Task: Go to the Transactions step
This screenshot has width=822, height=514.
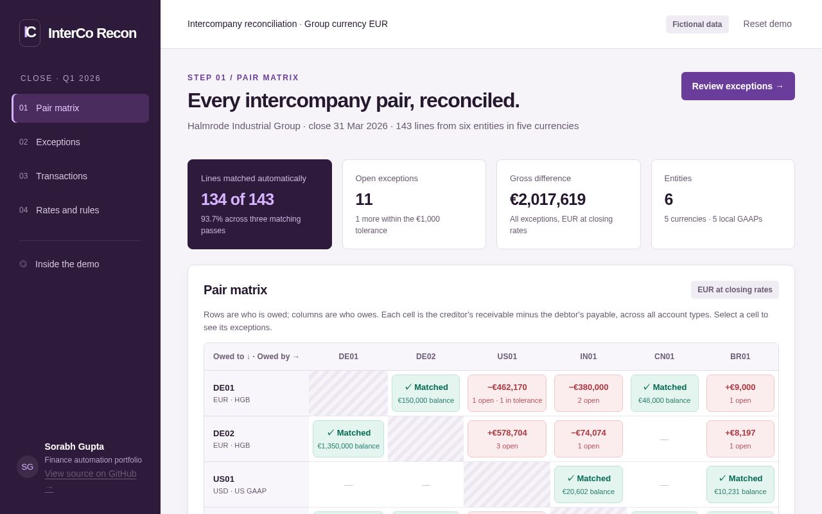Action: pos(80,176)
